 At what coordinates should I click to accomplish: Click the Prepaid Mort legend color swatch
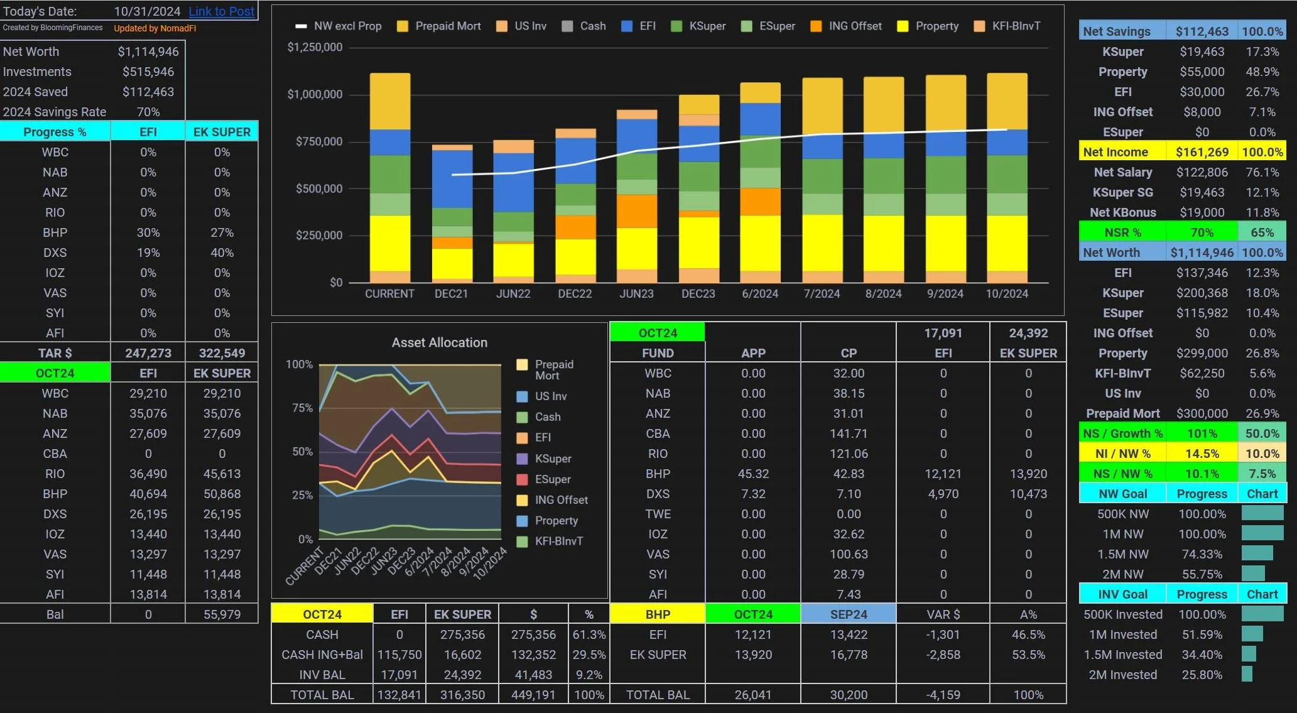[x=403, y=26]
